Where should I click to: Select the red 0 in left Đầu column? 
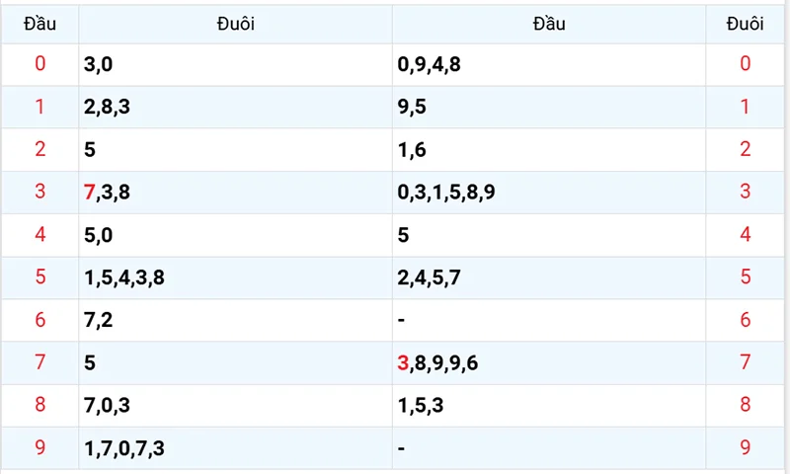click(39, 64)
